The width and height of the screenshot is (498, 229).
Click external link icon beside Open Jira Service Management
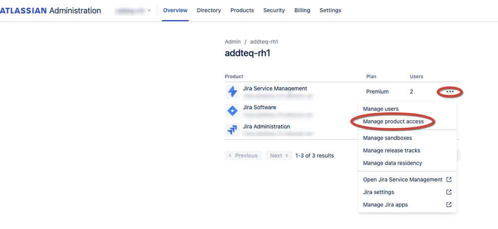click(449, 180)
